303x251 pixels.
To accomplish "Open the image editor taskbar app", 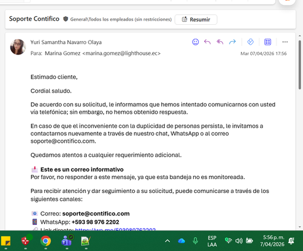I will [86, 241].
